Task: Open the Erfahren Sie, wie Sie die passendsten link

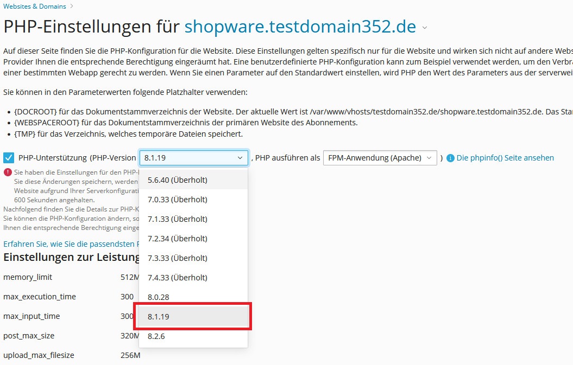Action: pyautogui.click(x=71, y=244)
